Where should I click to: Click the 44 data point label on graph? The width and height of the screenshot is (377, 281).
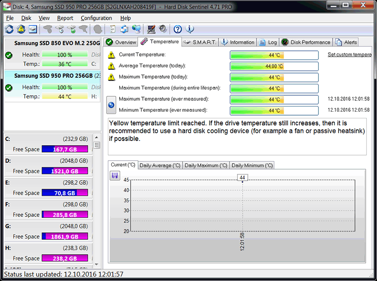[242, 178]
